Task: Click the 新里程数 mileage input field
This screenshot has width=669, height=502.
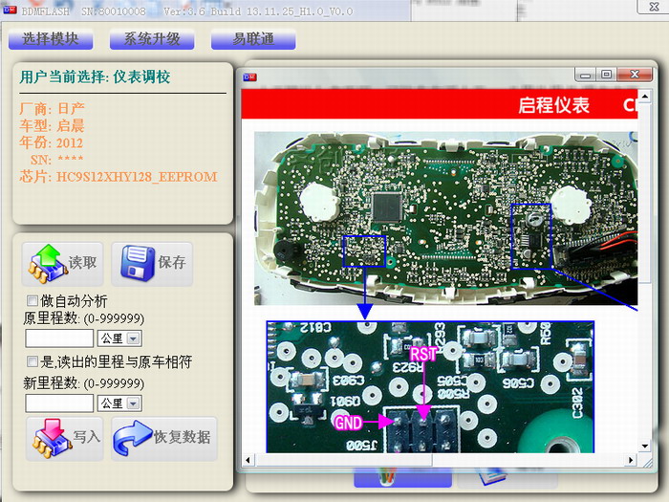Action: coord(58,404)
